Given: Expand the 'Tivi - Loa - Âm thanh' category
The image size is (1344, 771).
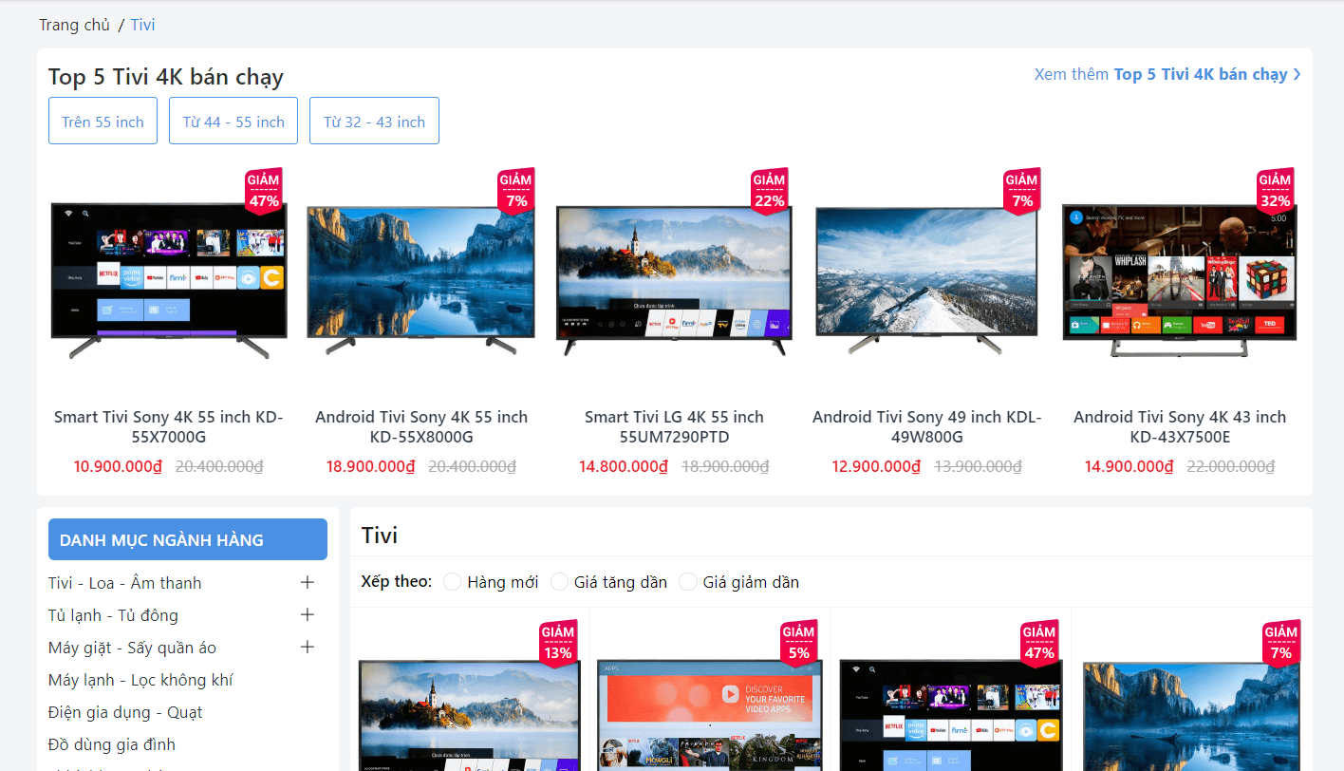Looking at the screenshot, I should (x=307, y=582).
